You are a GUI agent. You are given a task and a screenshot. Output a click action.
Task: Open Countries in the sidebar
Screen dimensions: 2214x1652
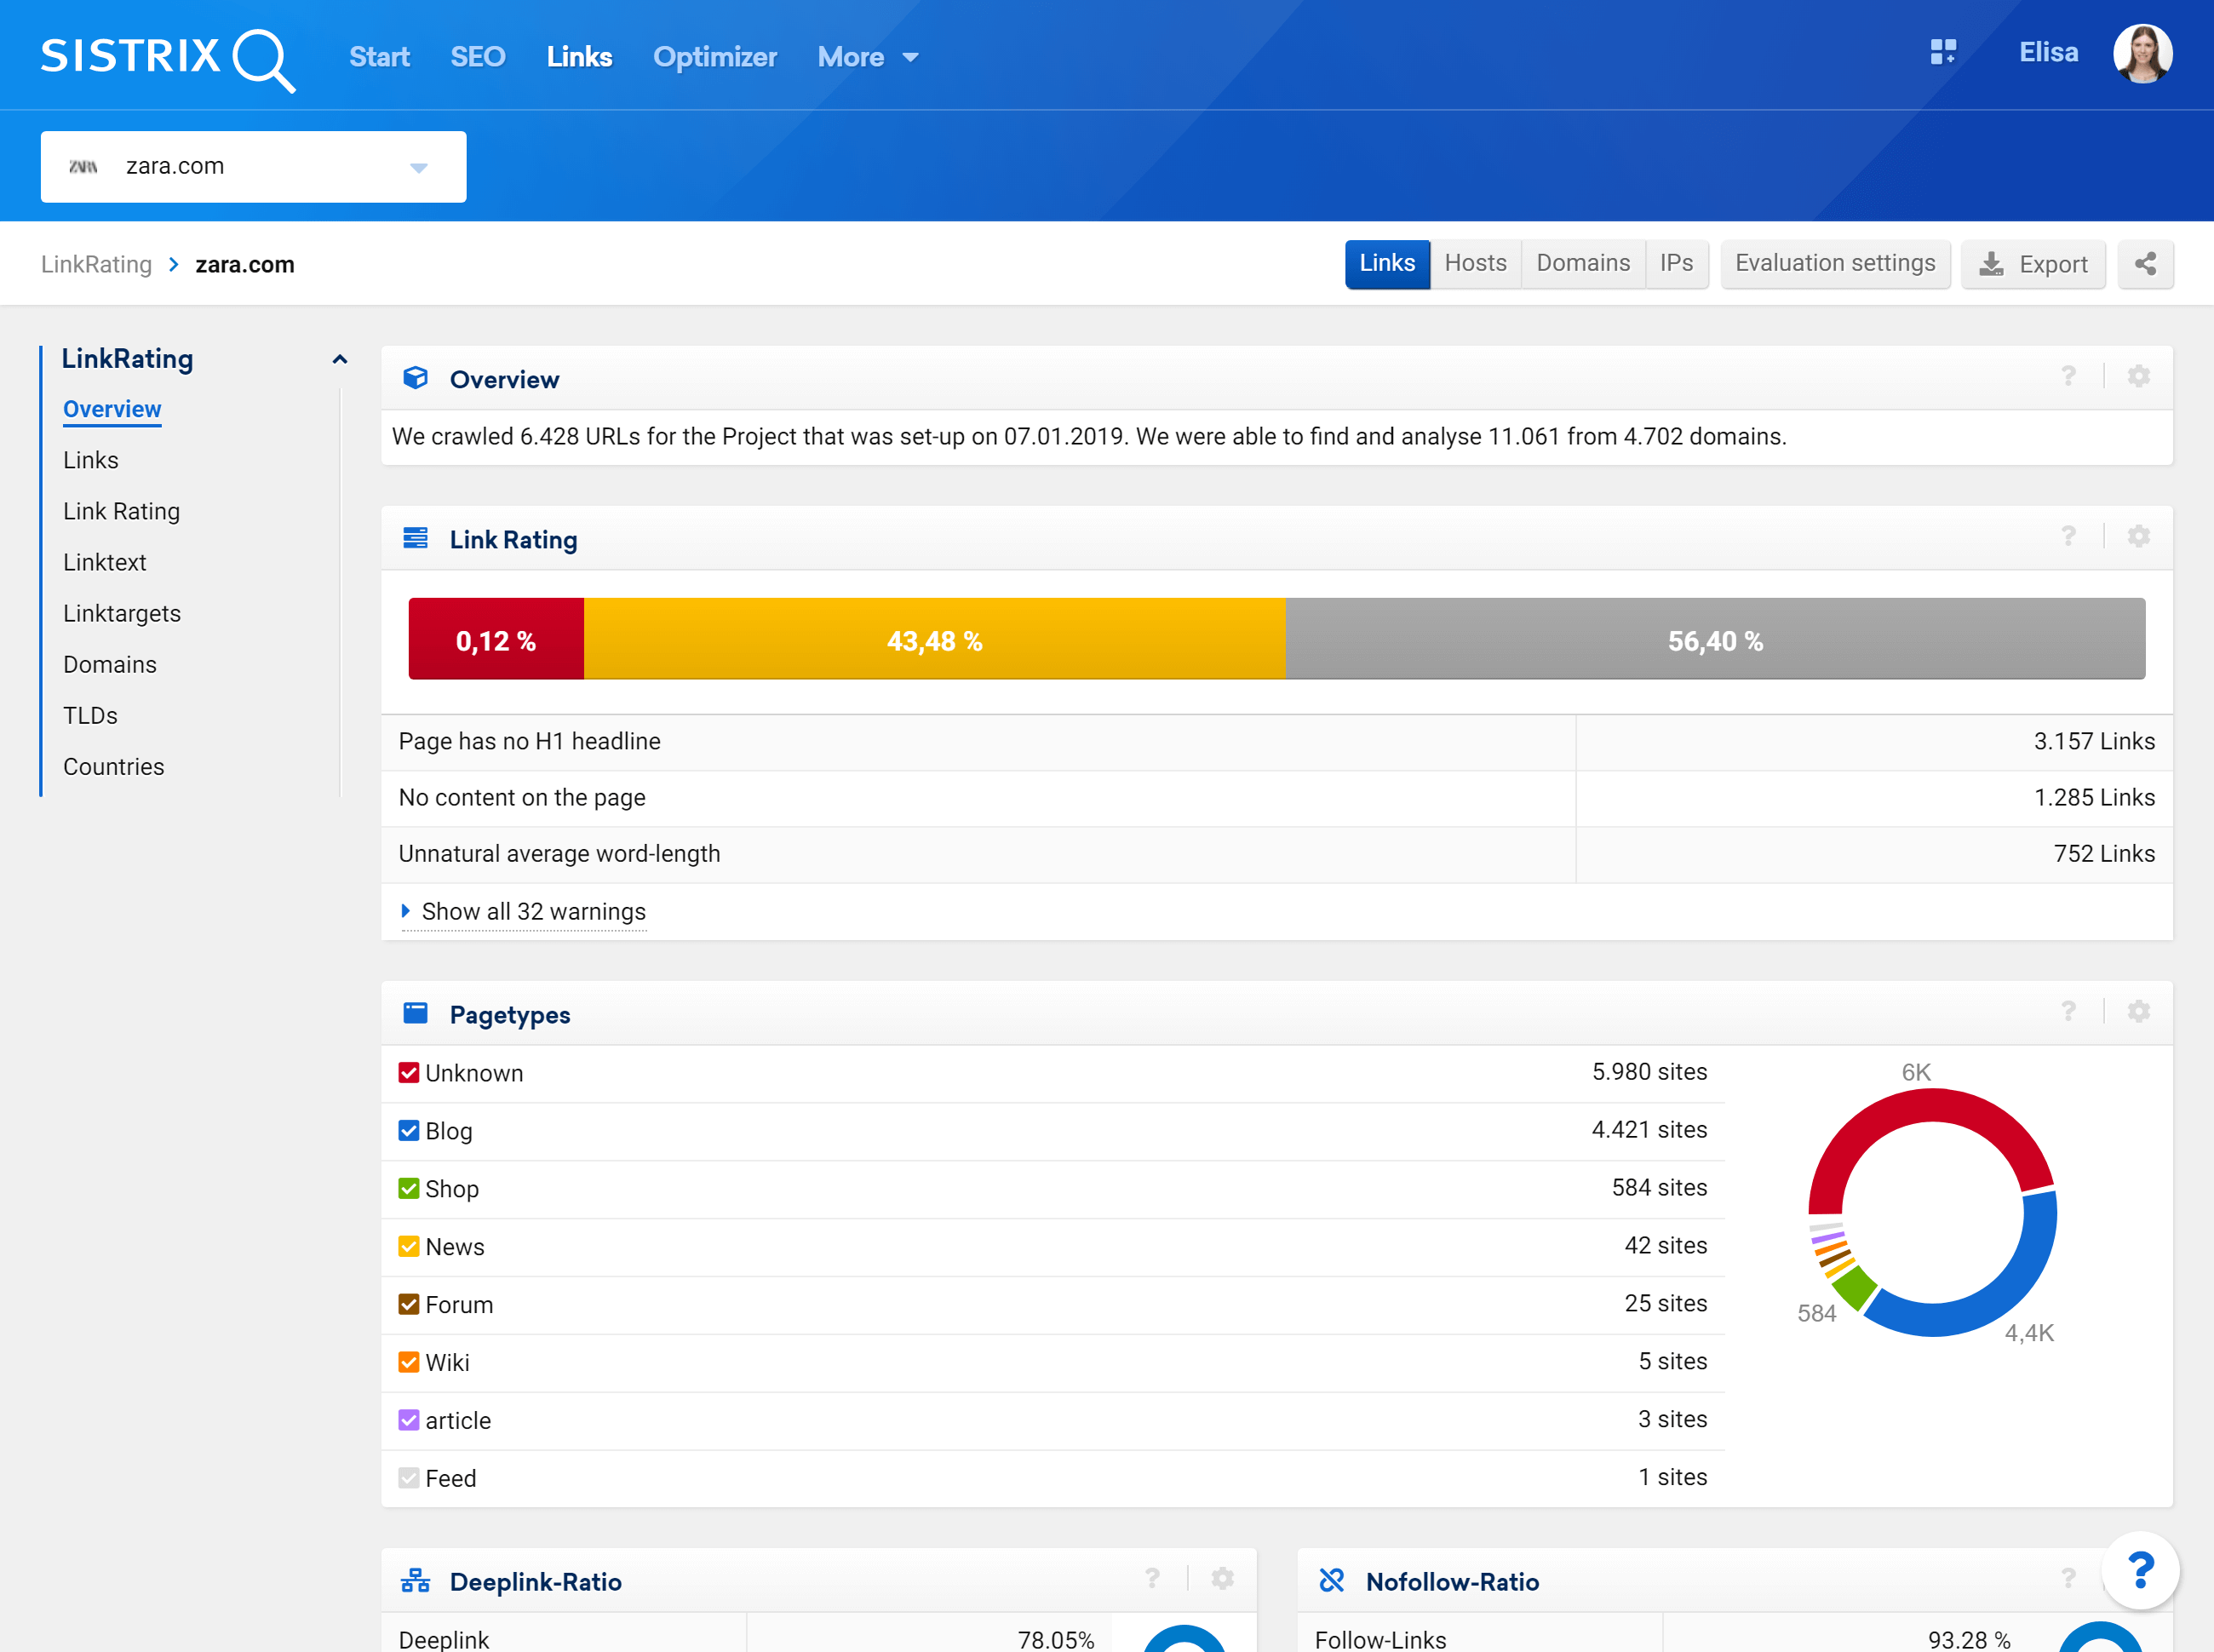pyautogui.click(x=114, y=766)
